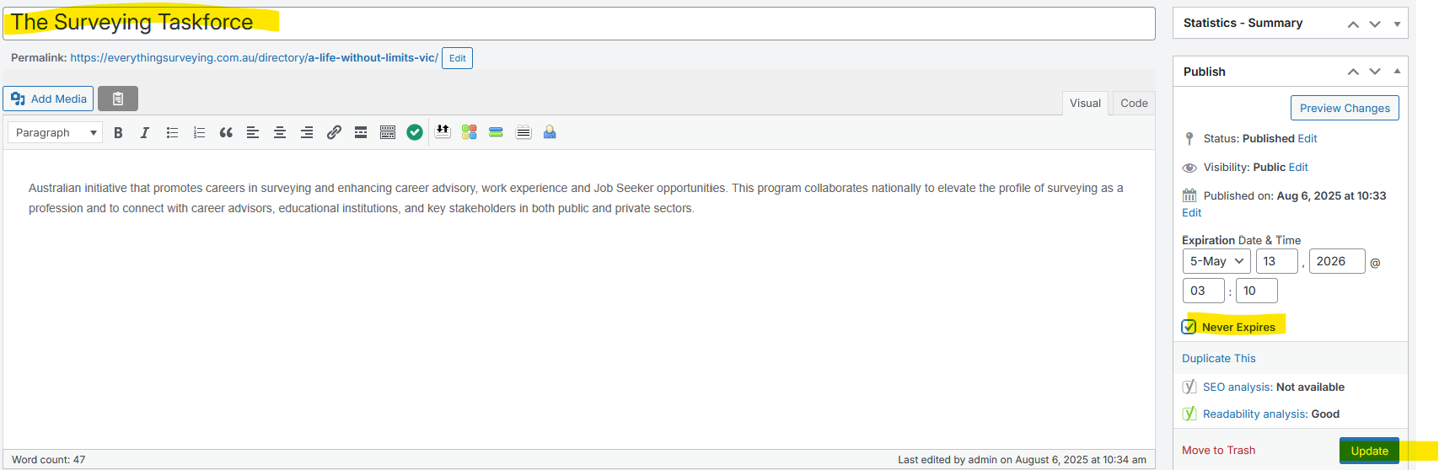This screenshot has width=1439, height=470.
Task: Open the Readability analysis link
Action: pos(1255,414)
